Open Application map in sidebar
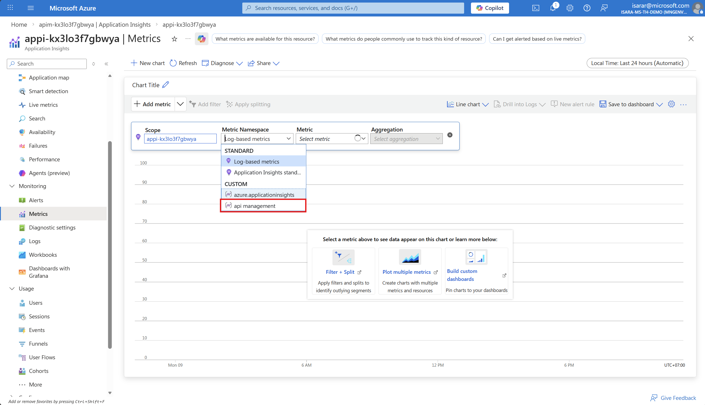705x405 pixels. pyautogui.click(x=49, y=78)
